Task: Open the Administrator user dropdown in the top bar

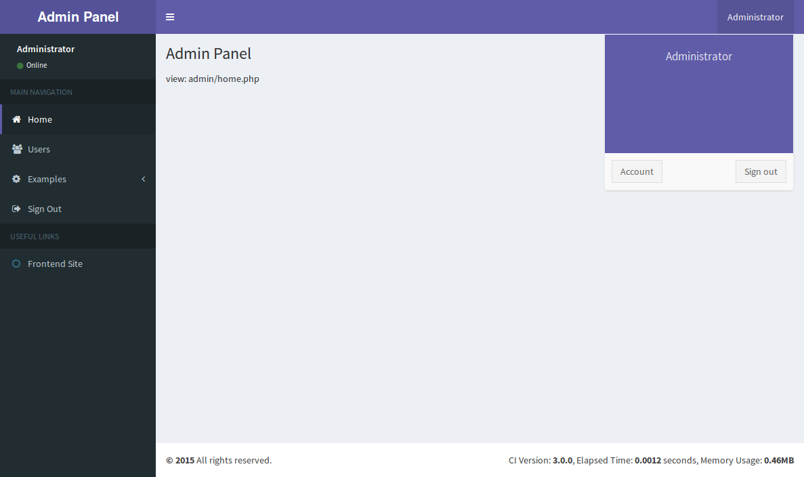Action: 755,17
